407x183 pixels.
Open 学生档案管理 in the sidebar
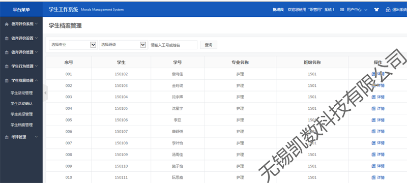pos(21,125)
